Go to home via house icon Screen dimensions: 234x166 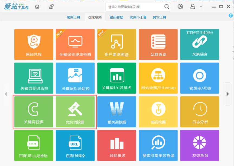point(37,6)
